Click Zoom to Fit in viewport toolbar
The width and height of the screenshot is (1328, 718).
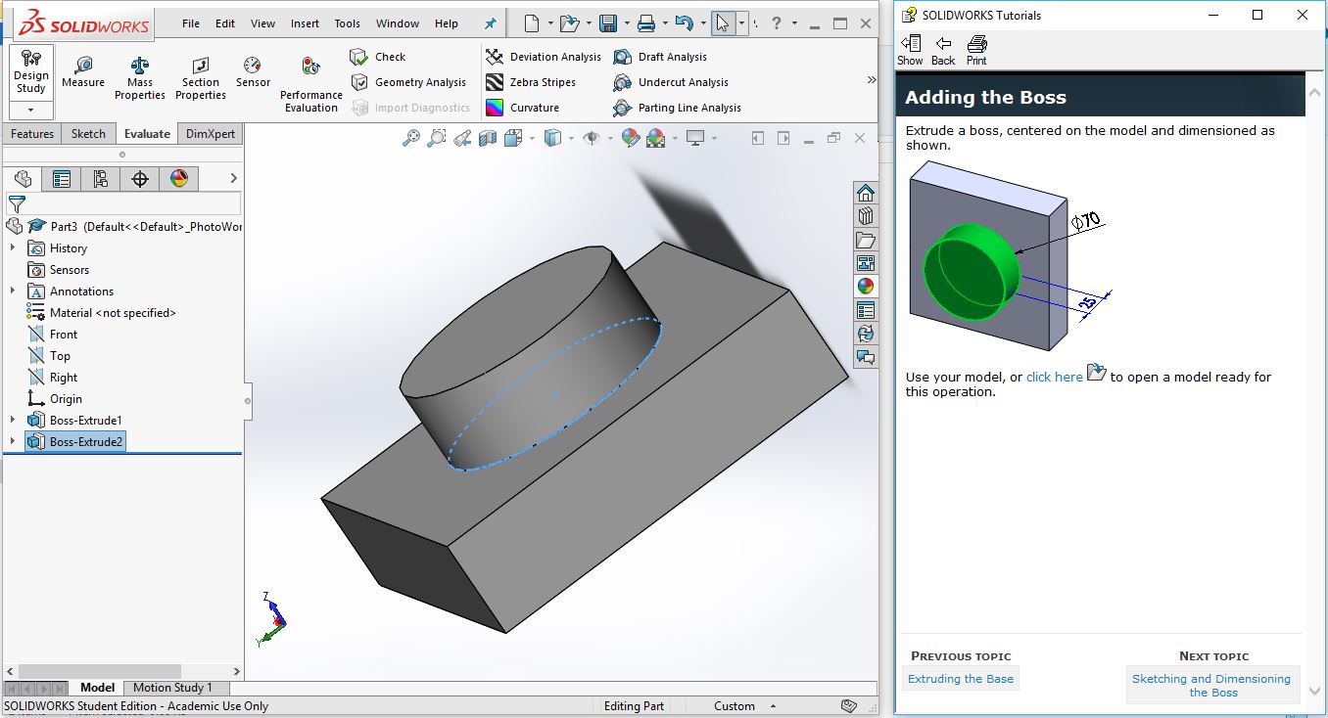coord(411,139)
